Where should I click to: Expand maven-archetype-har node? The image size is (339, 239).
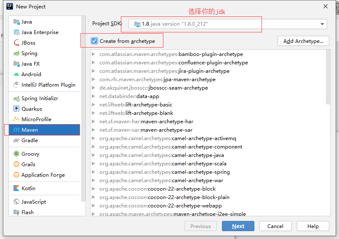tap(93, 122)
